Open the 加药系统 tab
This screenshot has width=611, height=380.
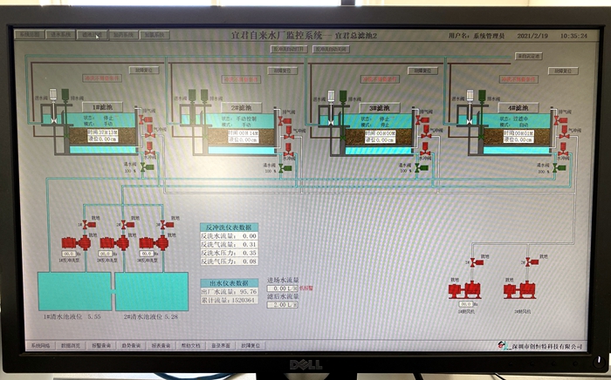click(123, 35)
